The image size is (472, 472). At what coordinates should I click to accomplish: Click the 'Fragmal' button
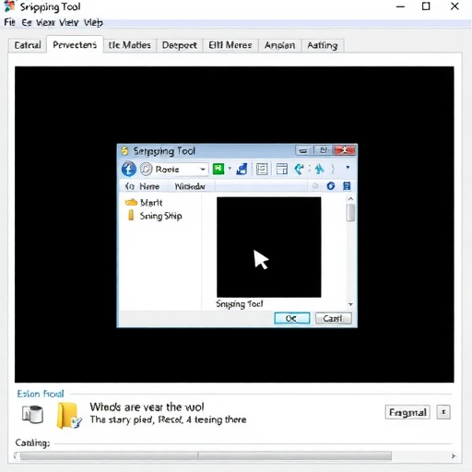click(x=407, y=412)
